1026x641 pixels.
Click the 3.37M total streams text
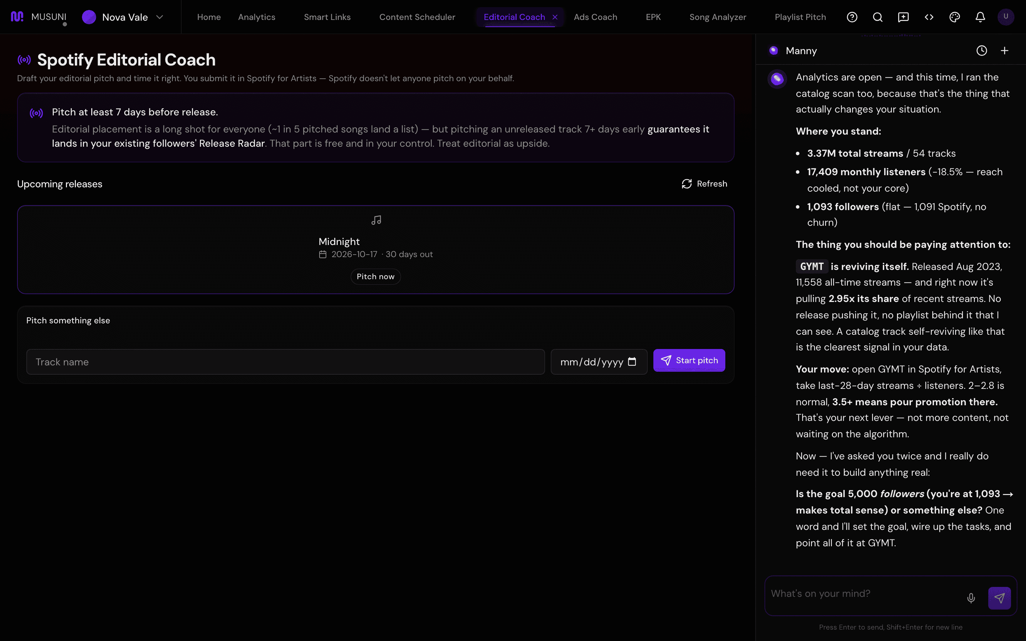point(855,153)
